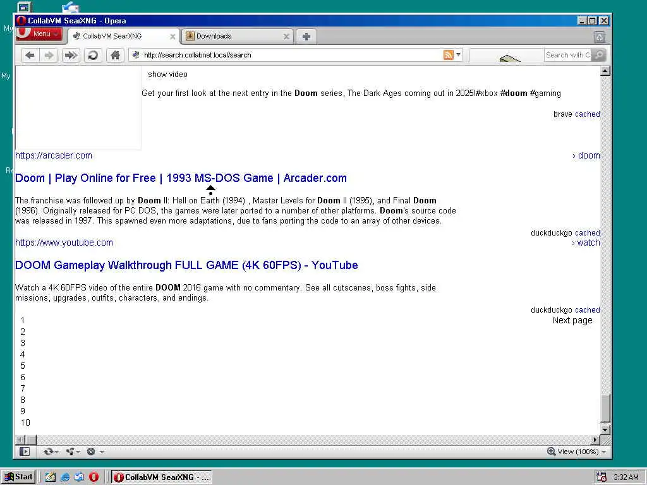Image resolution: width=647 pixels, height=485 pixels.
Task: Launch Internet Explorer from quick launch
Action: click(x=65, y=477)
